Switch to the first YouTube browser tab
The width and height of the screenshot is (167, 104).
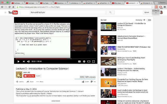pyautogui.click(x=17, y=3)
